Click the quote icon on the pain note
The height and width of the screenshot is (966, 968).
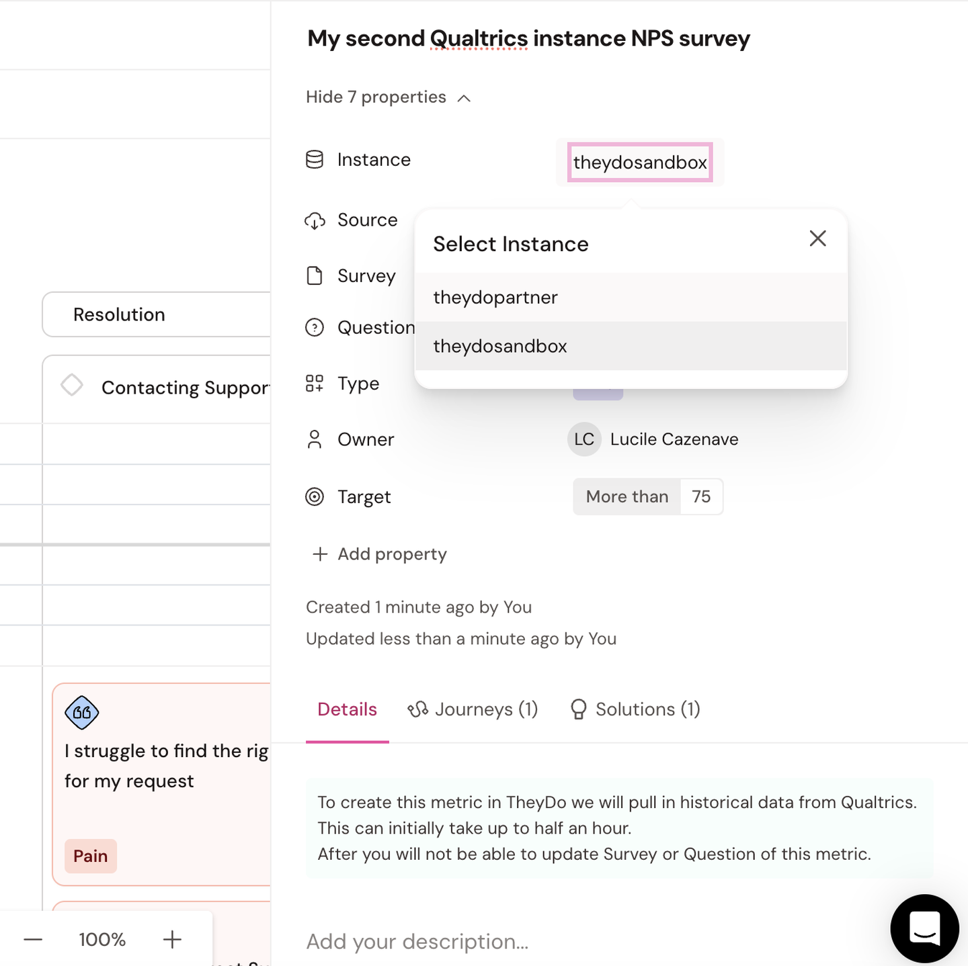pyautogui.click(x=81, y=713)
